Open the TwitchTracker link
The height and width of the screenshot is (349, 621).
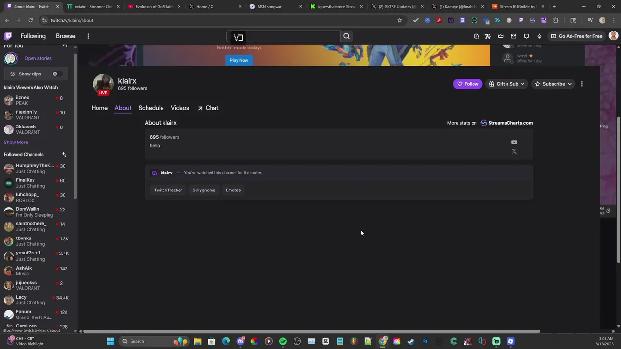168,190
